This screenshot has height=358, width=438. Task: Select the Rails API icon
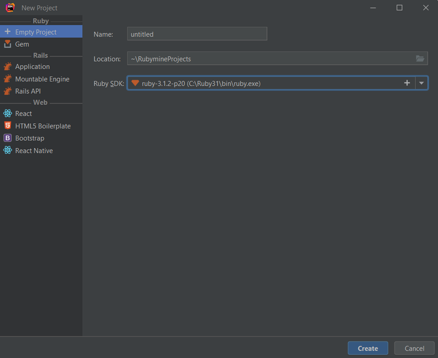[x=7, y=91]
